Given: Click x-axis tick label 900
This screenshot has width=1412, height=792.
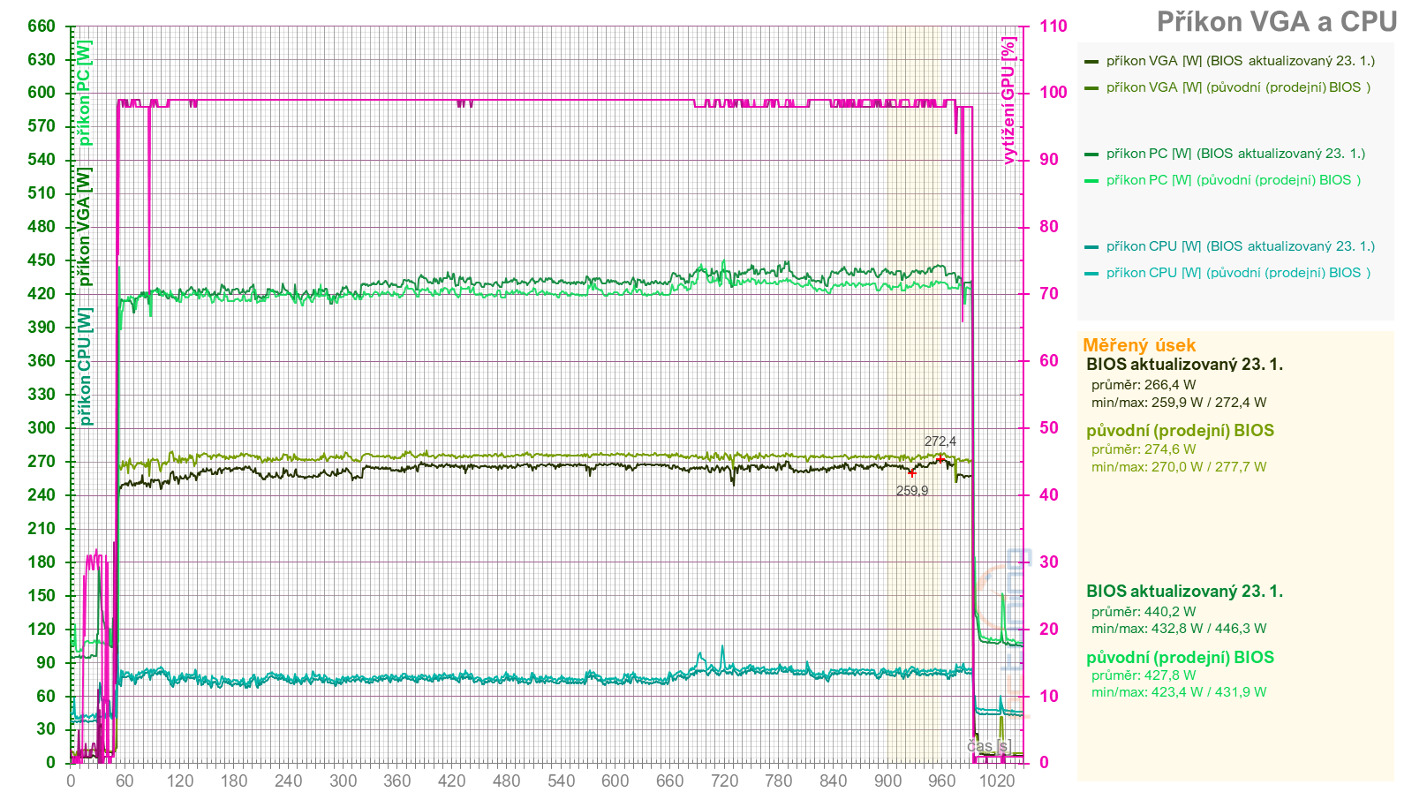Looking at the screenshot, I should 887,781.
